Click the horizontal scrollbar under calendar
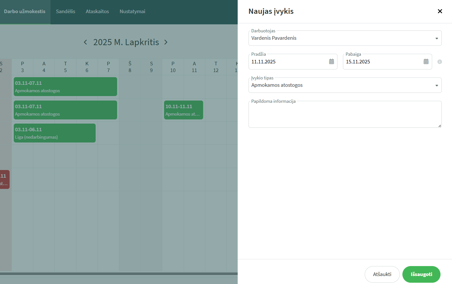 tap(118, 274)
